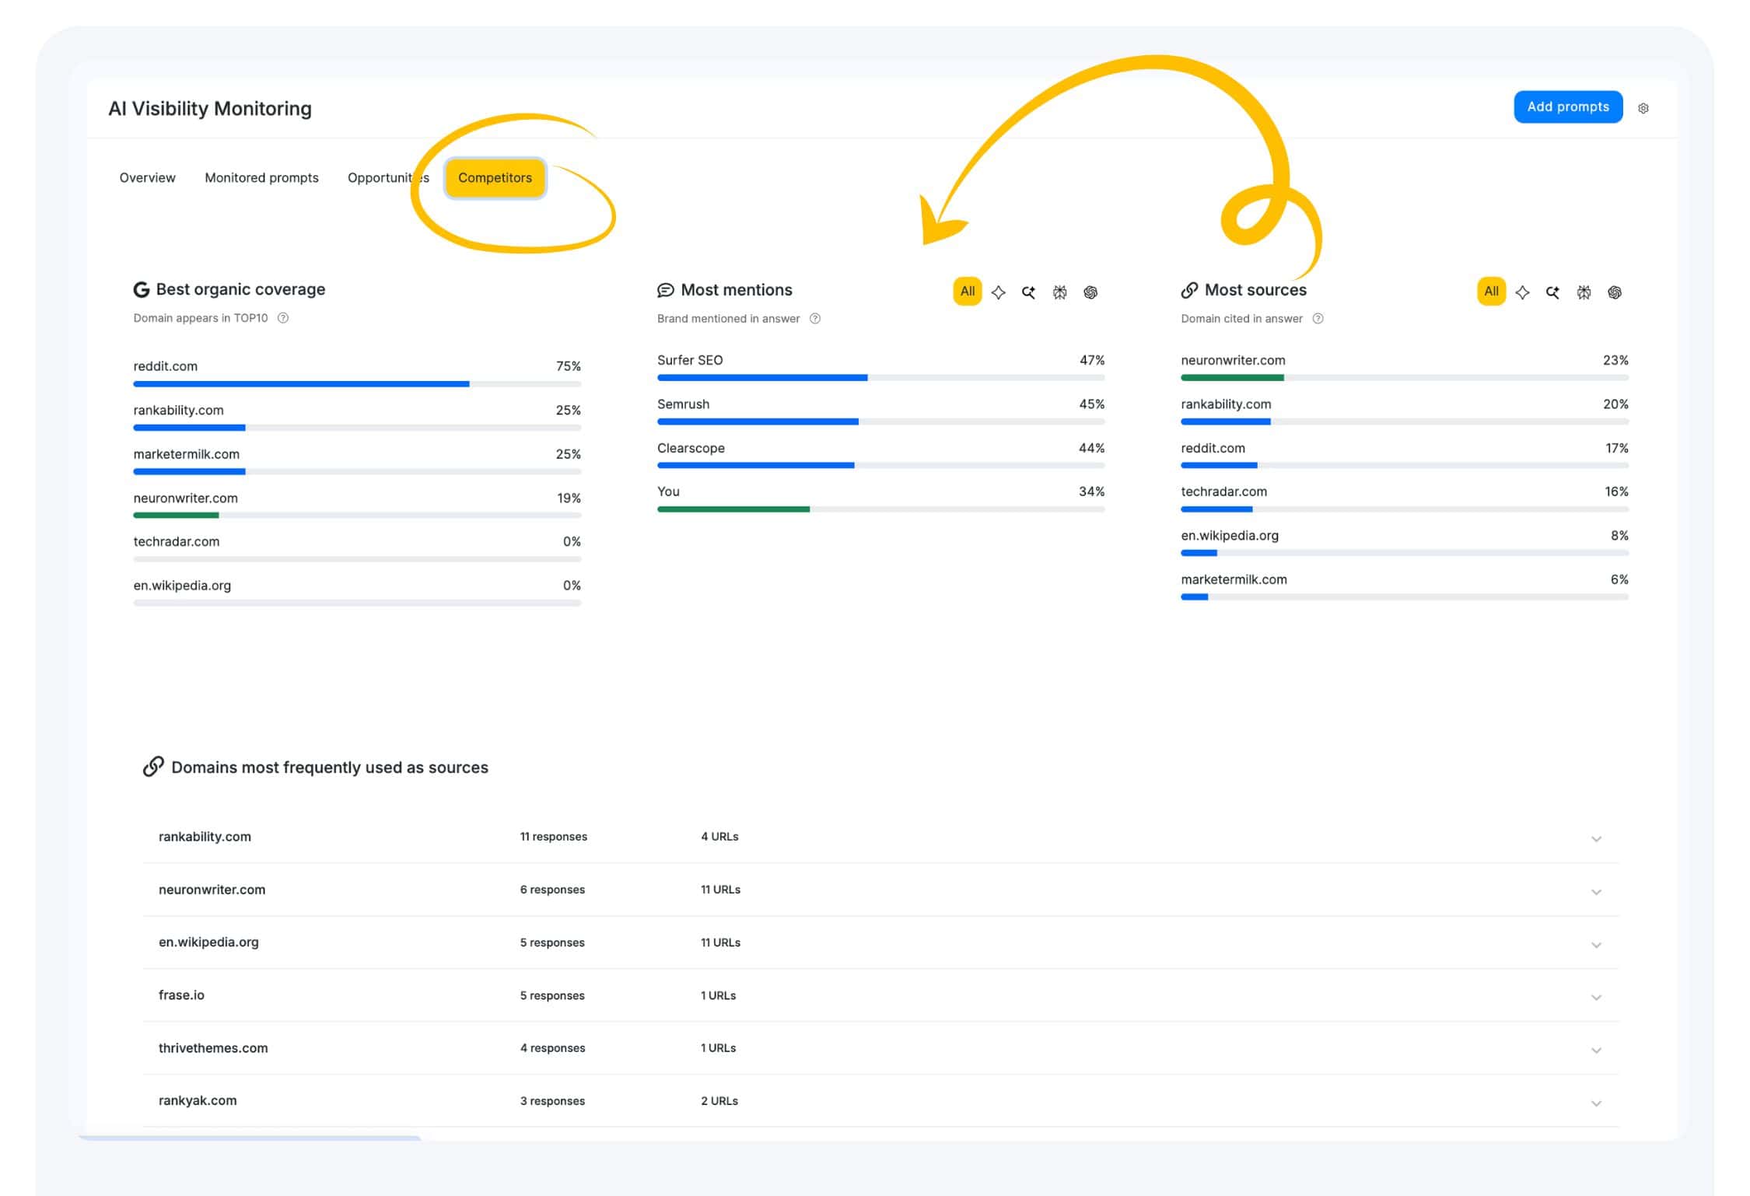The image size is (1750, 1196).
Task: Toggle Gemini filter in Most sources panel
Action: coord(1521,292)
